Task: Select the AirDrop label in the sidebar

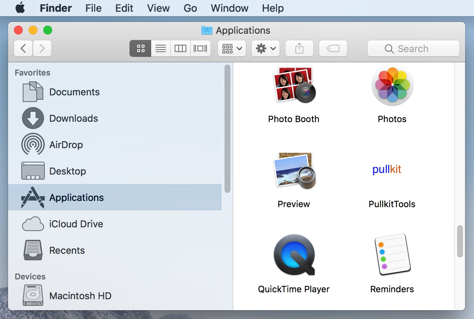Action: click(66, 145)
